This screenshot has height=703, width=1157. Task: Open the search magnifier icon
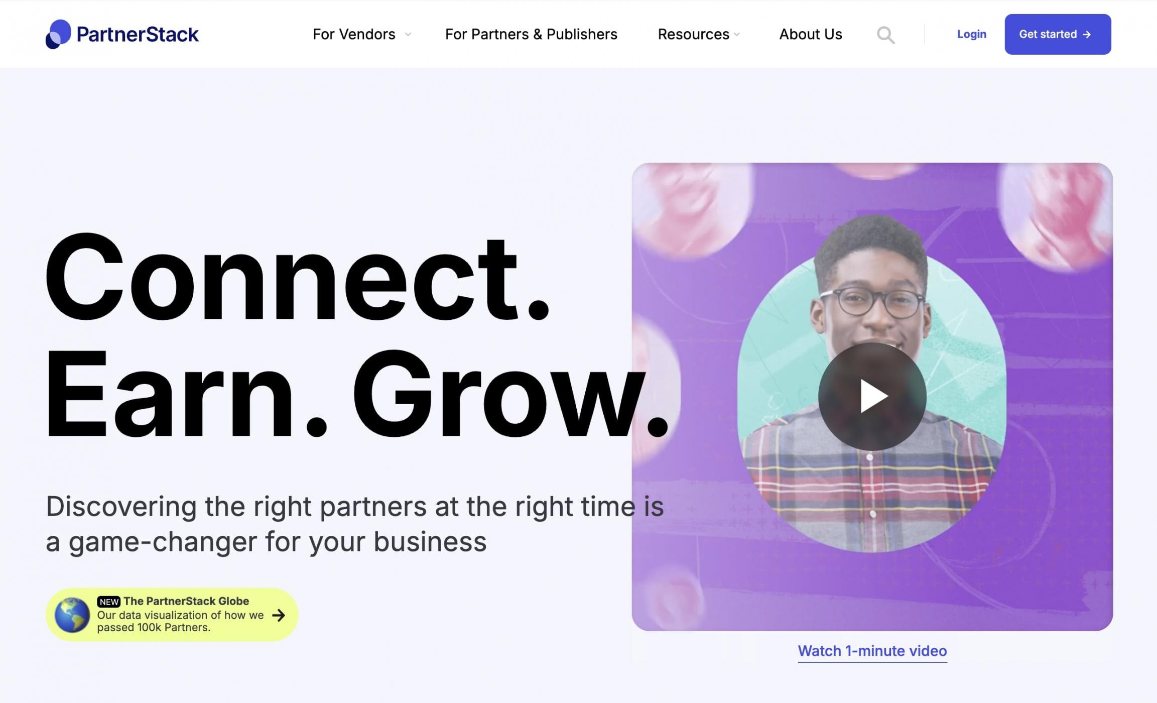click(885, 35)
